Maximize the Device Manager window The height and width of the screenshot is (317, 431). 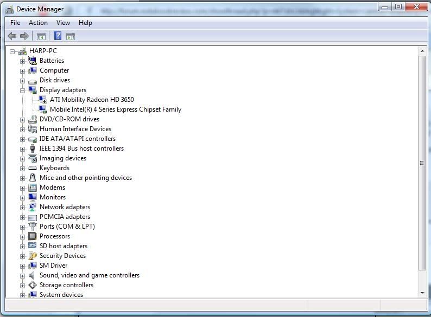(x=398, y=7)
